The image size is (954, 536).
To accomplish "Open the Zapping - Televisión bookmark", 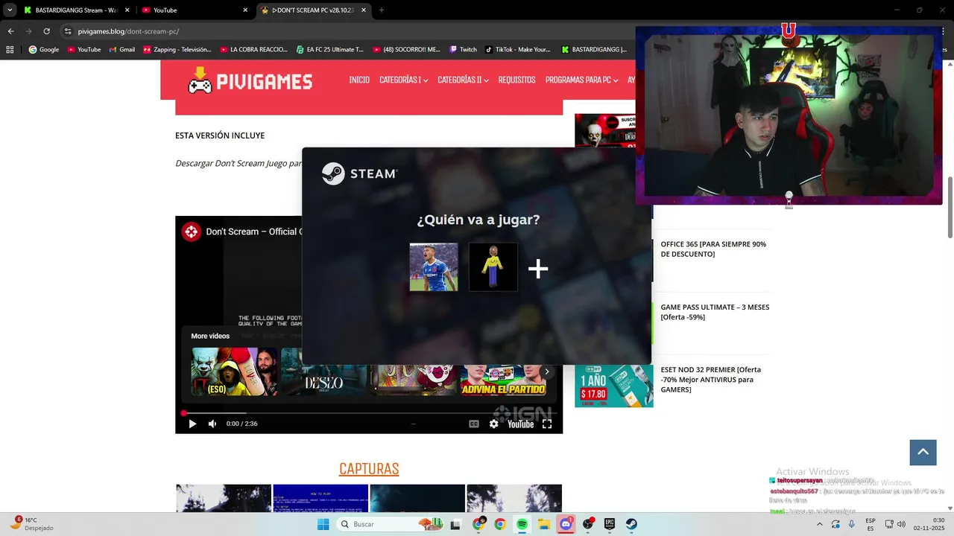I will click(x=177, y=50).
